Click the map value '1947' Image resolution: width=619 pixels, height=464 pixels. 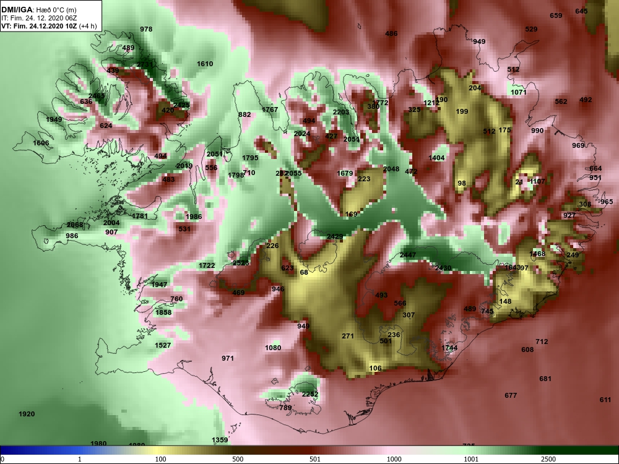tap(159, 285)
